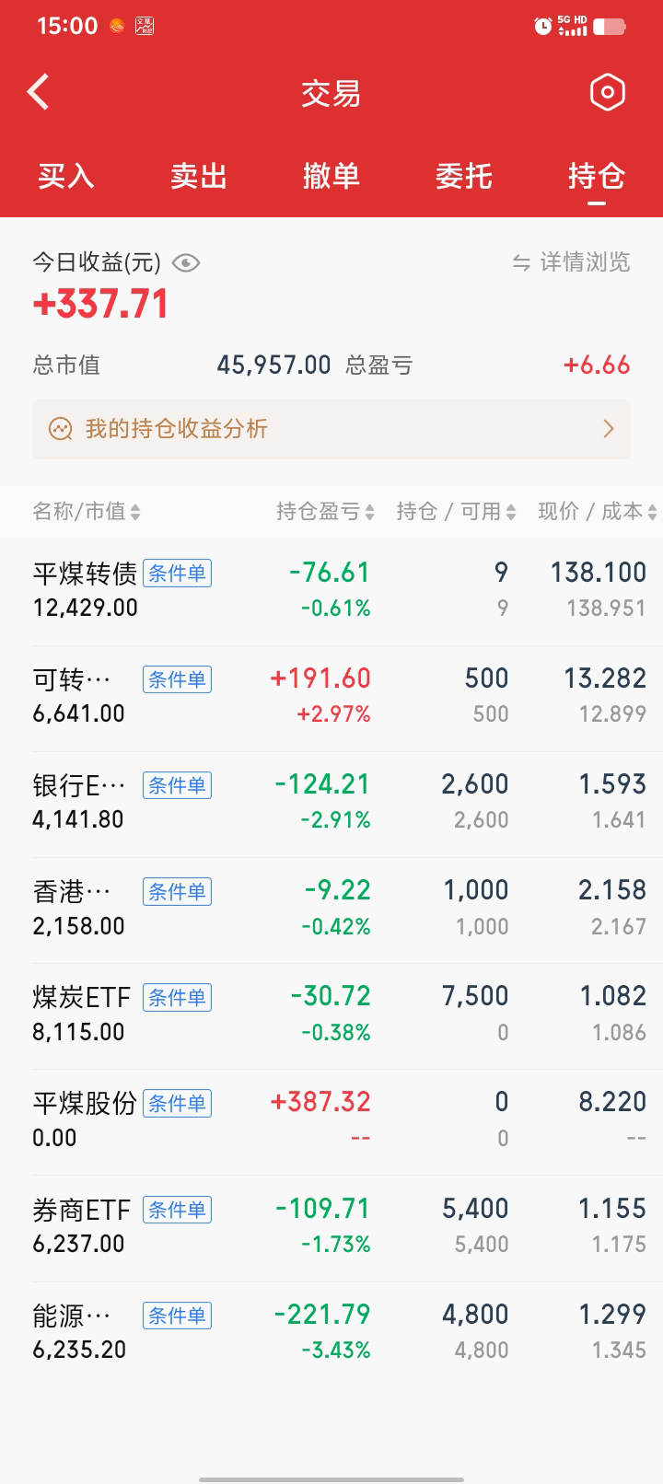Open the hexagon settings icon
This screenshot has width=663, height=1484.
(607, 92)
